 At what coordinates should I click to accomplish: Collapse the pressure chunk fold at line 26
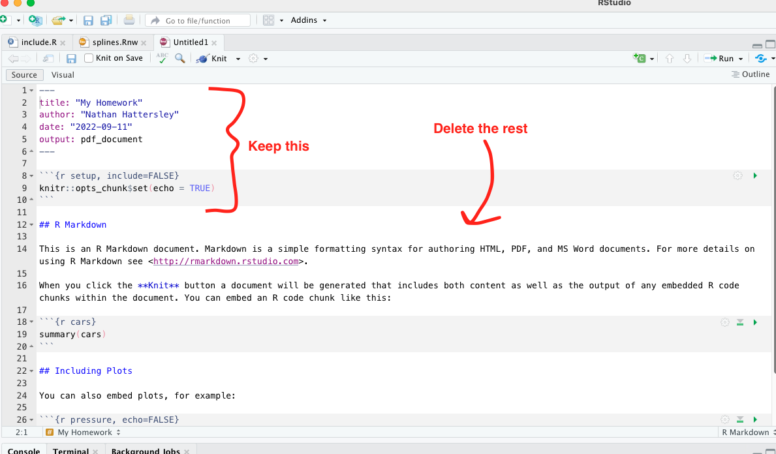tap(32, 420)
